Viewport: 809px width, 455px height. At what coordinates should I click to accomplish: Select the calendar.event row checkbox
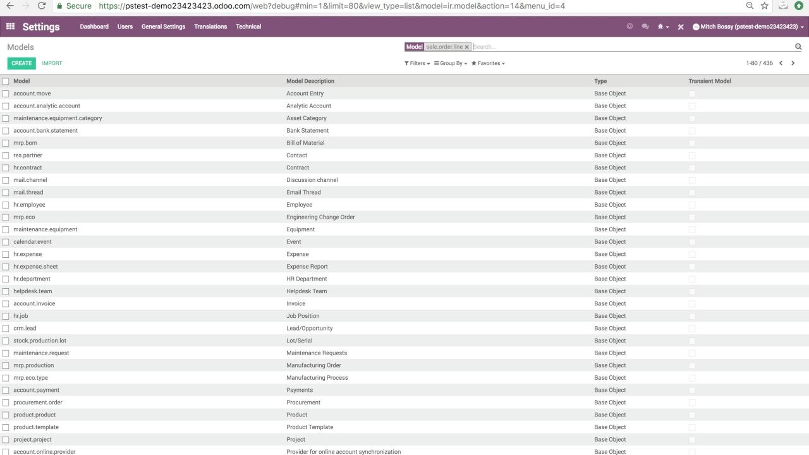point(6,242)
